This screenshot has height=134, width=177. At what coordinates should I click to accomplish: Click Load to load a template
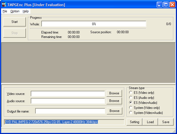point(150,122)
